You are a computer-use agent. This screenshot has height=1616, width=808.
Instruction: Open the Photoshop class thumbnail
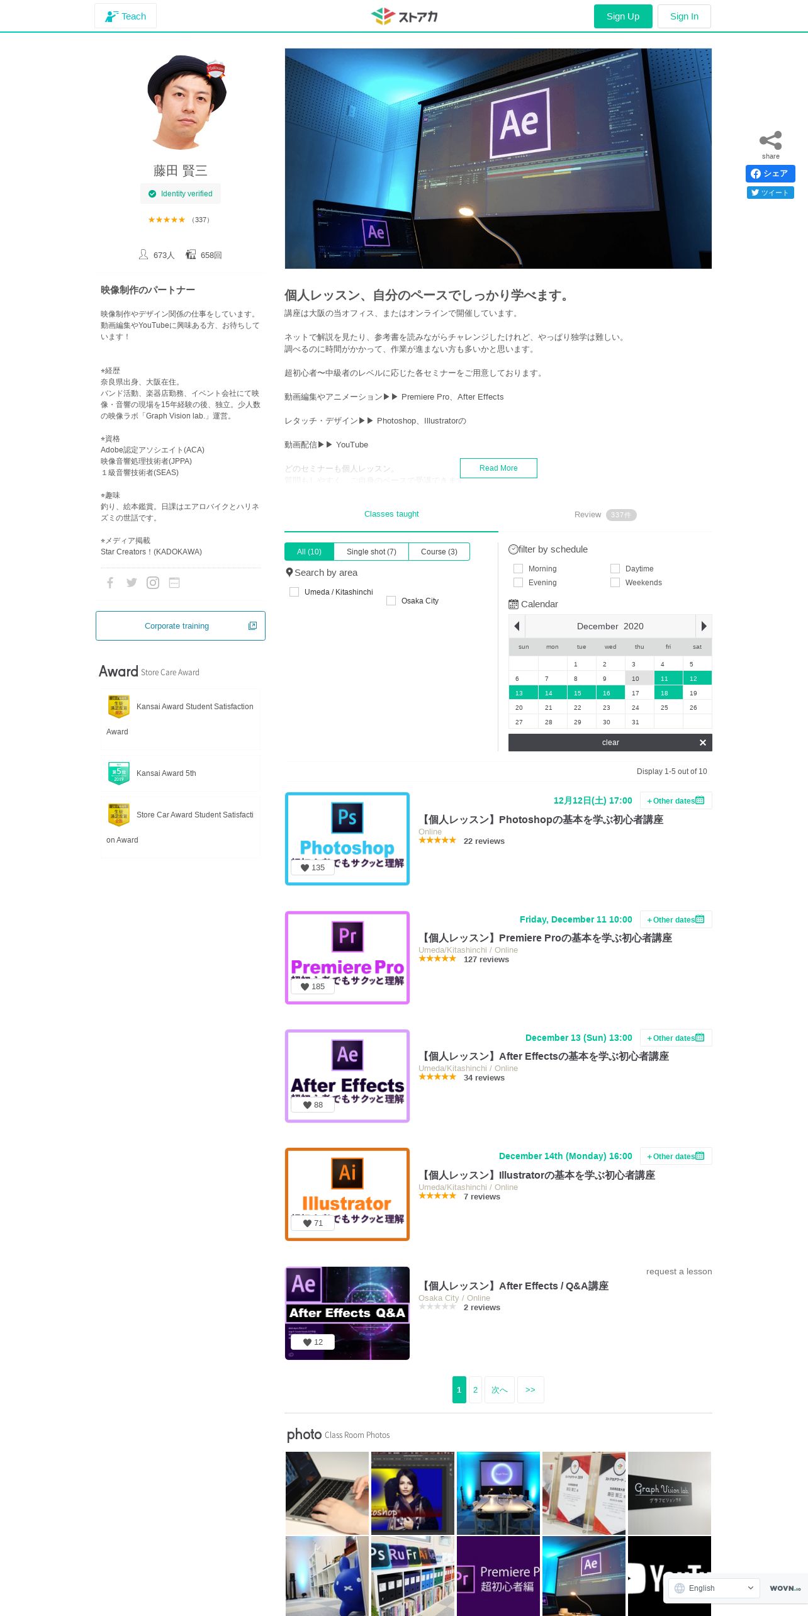347,839
